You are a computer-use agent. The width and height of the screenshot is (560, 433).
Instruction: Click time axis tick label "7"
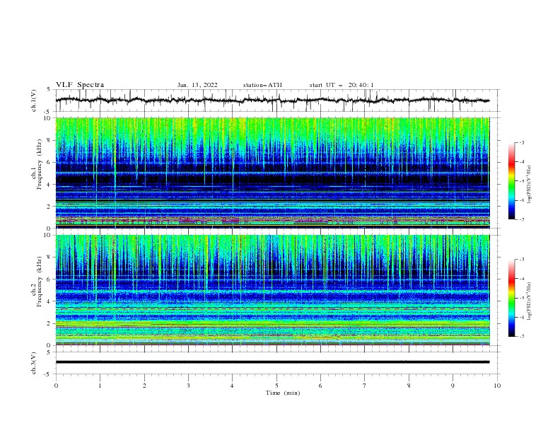365,386
